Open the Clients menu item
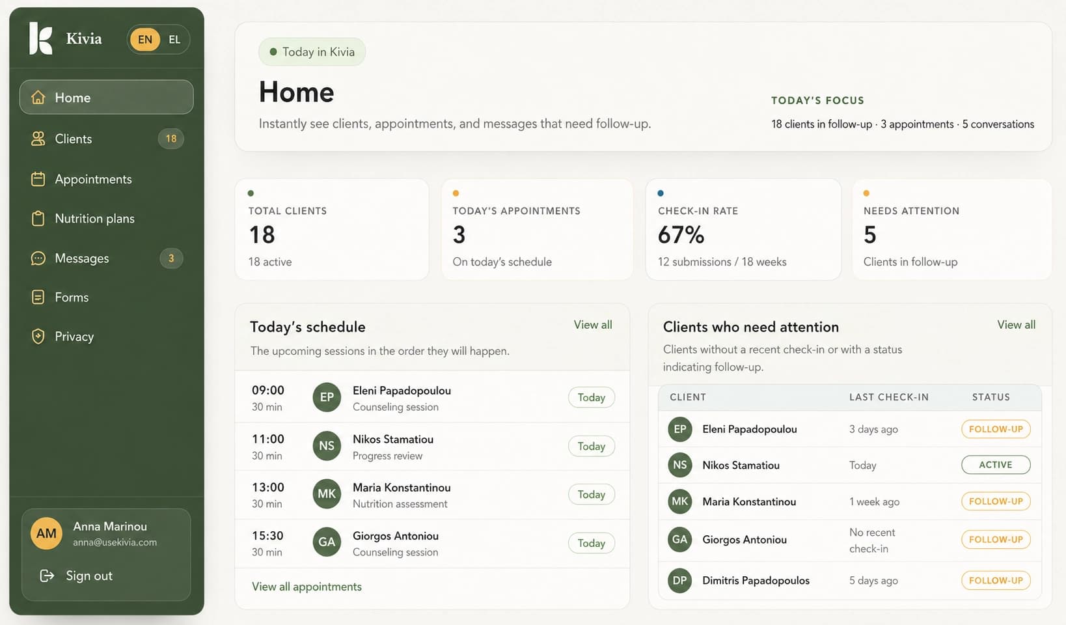1066x625 pixels. pos(107,139)
